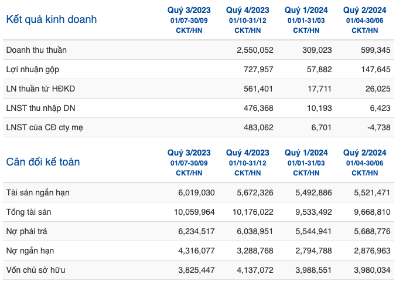Open the Cân đối kế toán section heading

[43, 162]
